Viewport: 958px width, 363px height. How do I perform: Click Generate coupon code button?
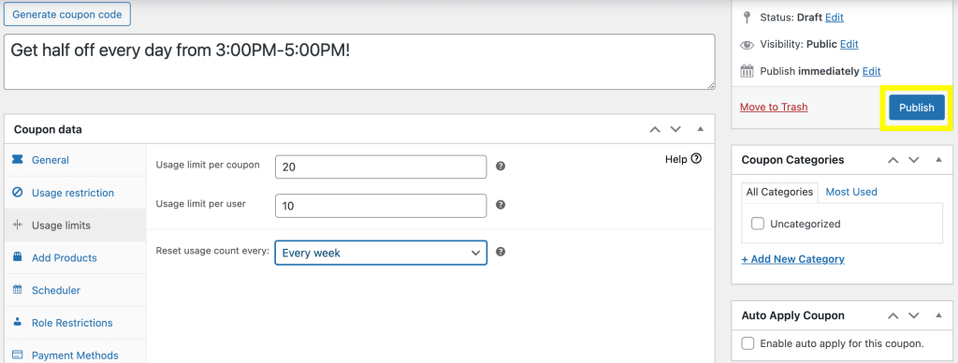[x=67, y=14]
